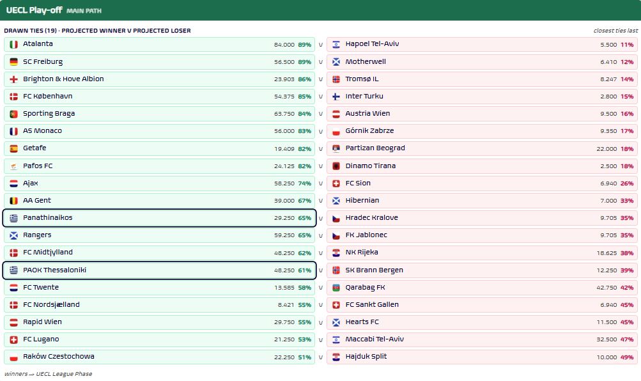Click Hajduk Split's 49% probability
The image size is (641, 381).
tap(627, 357)
